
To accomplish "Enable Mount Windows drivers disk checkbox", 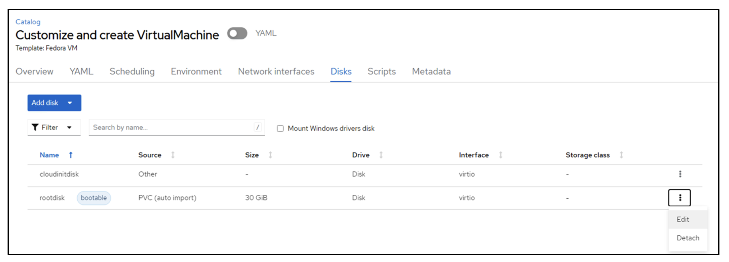I will [280, 129].
